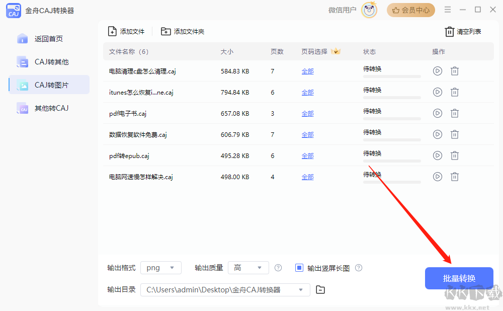The width and height of the screenshot is (503, 311).
Task: Clear the list with 清空列表
Action: pos(463,32)
